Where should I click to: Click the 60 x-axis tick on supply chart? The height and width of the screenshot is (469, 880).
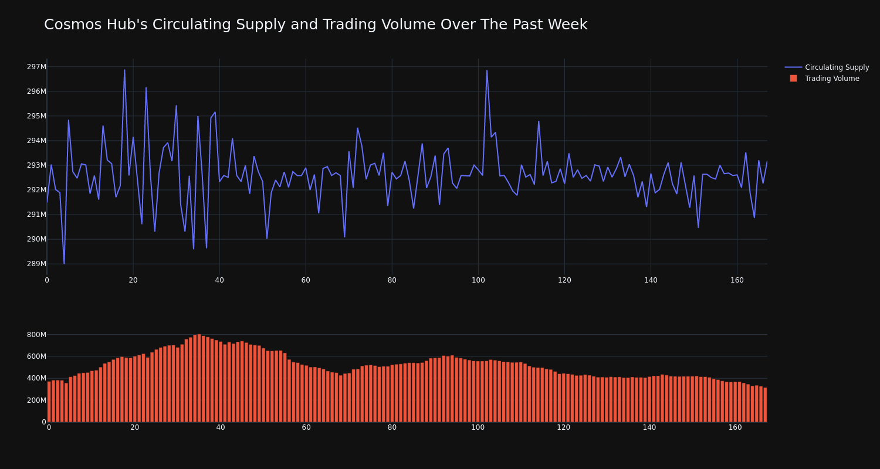[306, 280]
